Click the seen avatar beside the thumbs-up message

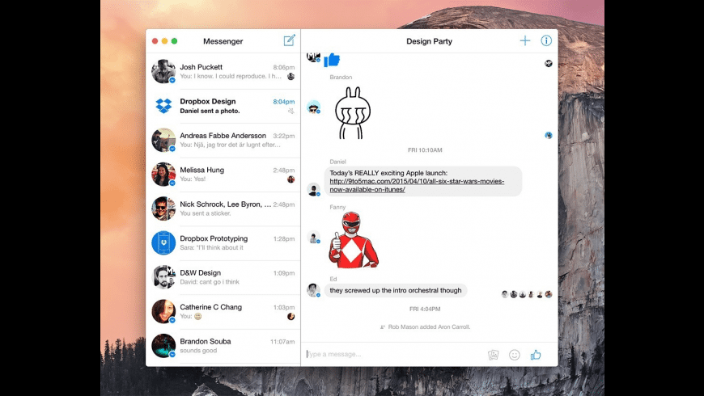tap(549, 63)
